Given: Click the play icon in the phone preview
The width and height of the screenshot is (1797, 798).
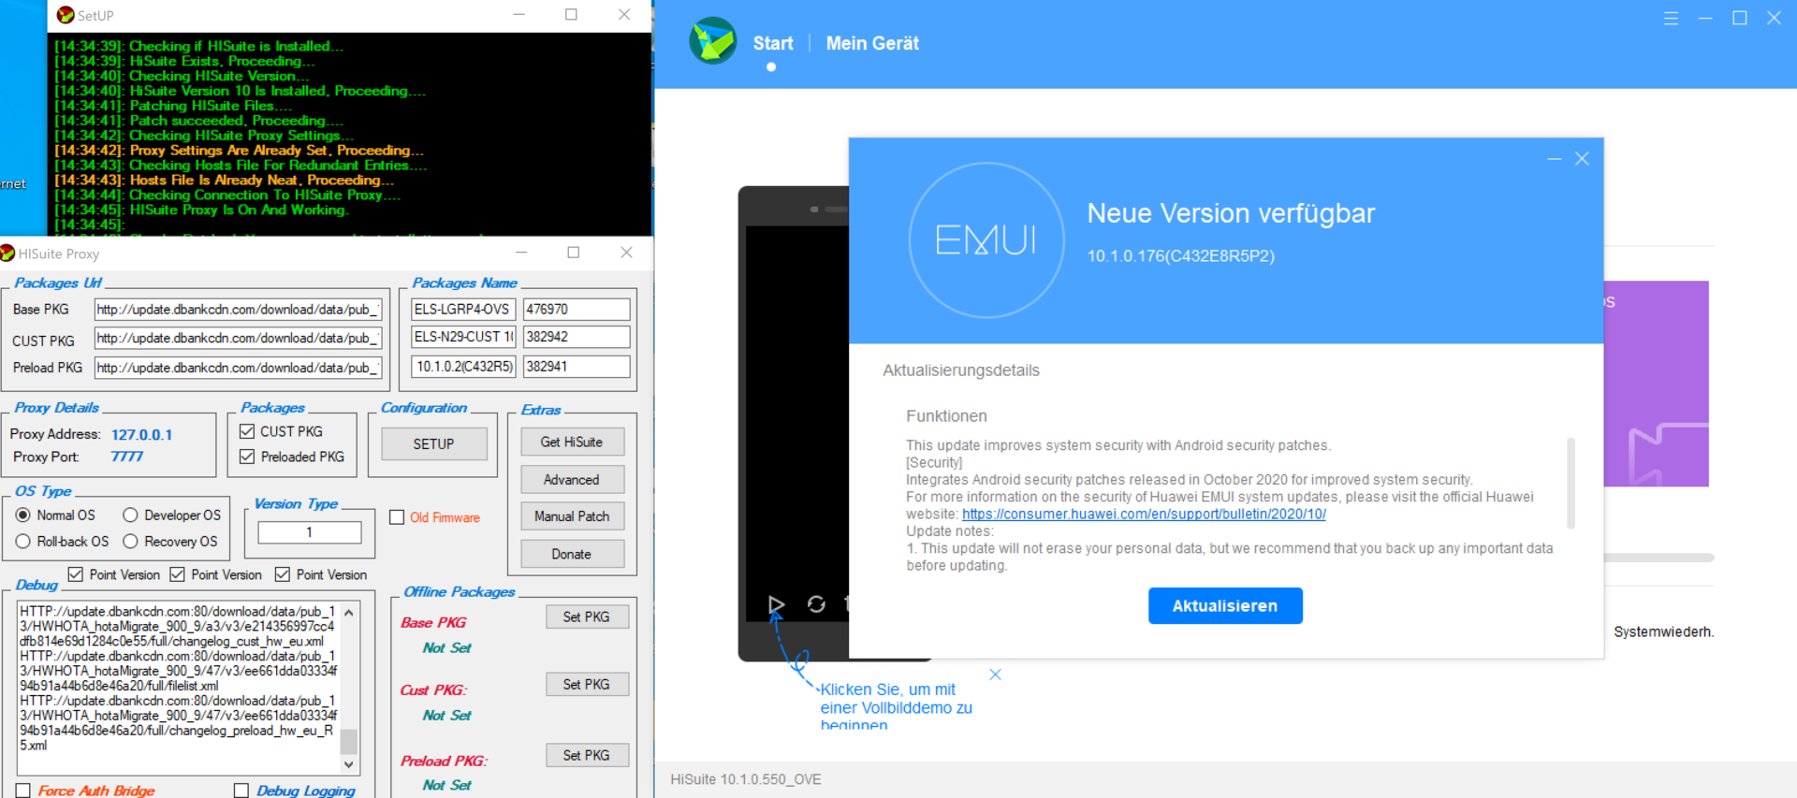Looking at the screenshot, I should tap(776, 604).
